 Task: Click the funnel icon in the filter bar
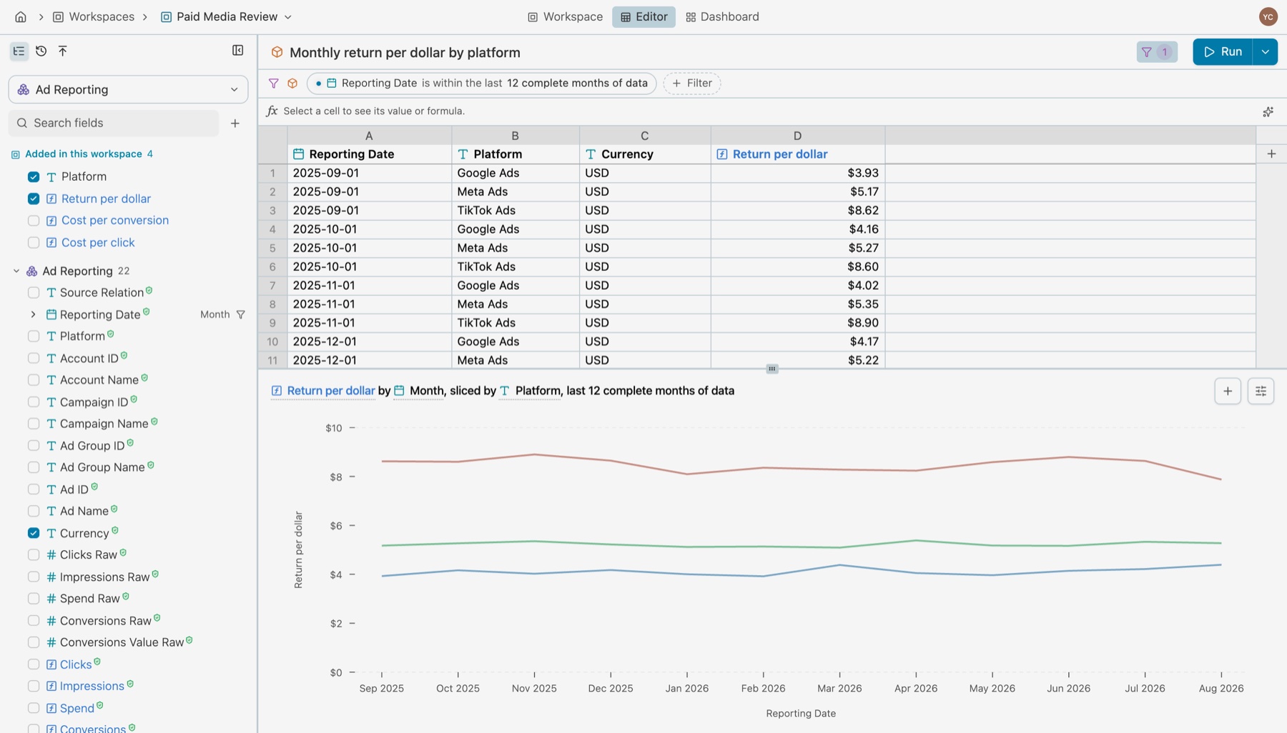pos(273,83)
